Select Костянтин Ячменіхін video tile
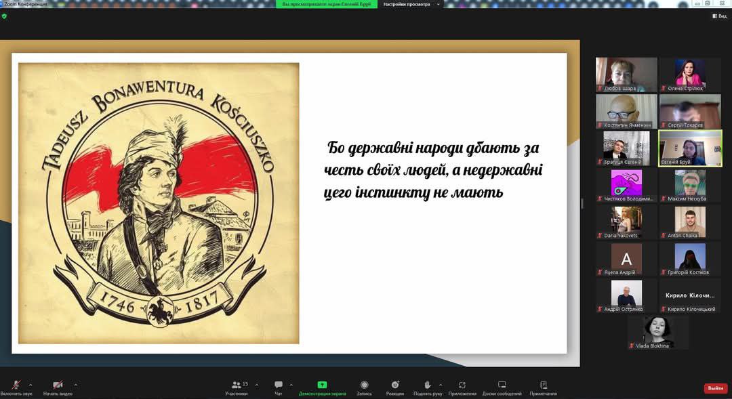This screenshot has width=732, height=399. point(626,112)
